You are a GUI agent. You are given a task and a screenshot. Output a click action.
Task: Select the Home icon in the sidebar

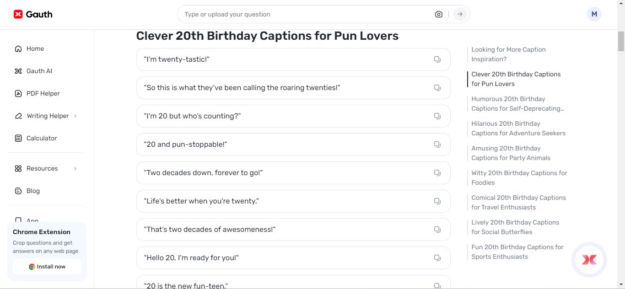(x=18, y=48)
